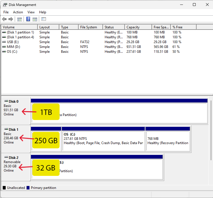
Task: Click drive icon beside Disk 1 partition 4
Action: 4,37
